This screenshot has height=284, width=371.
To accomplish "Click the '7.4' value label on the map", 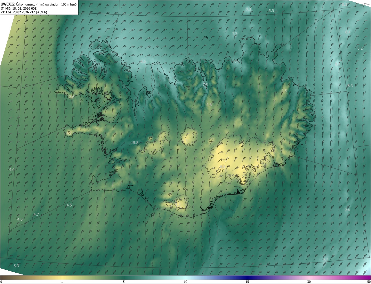I will click(347, 210).
